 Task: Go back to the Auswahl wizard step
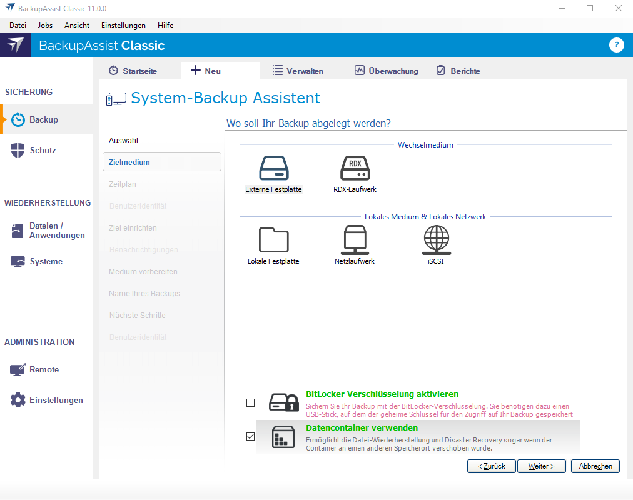pos(123,140)
